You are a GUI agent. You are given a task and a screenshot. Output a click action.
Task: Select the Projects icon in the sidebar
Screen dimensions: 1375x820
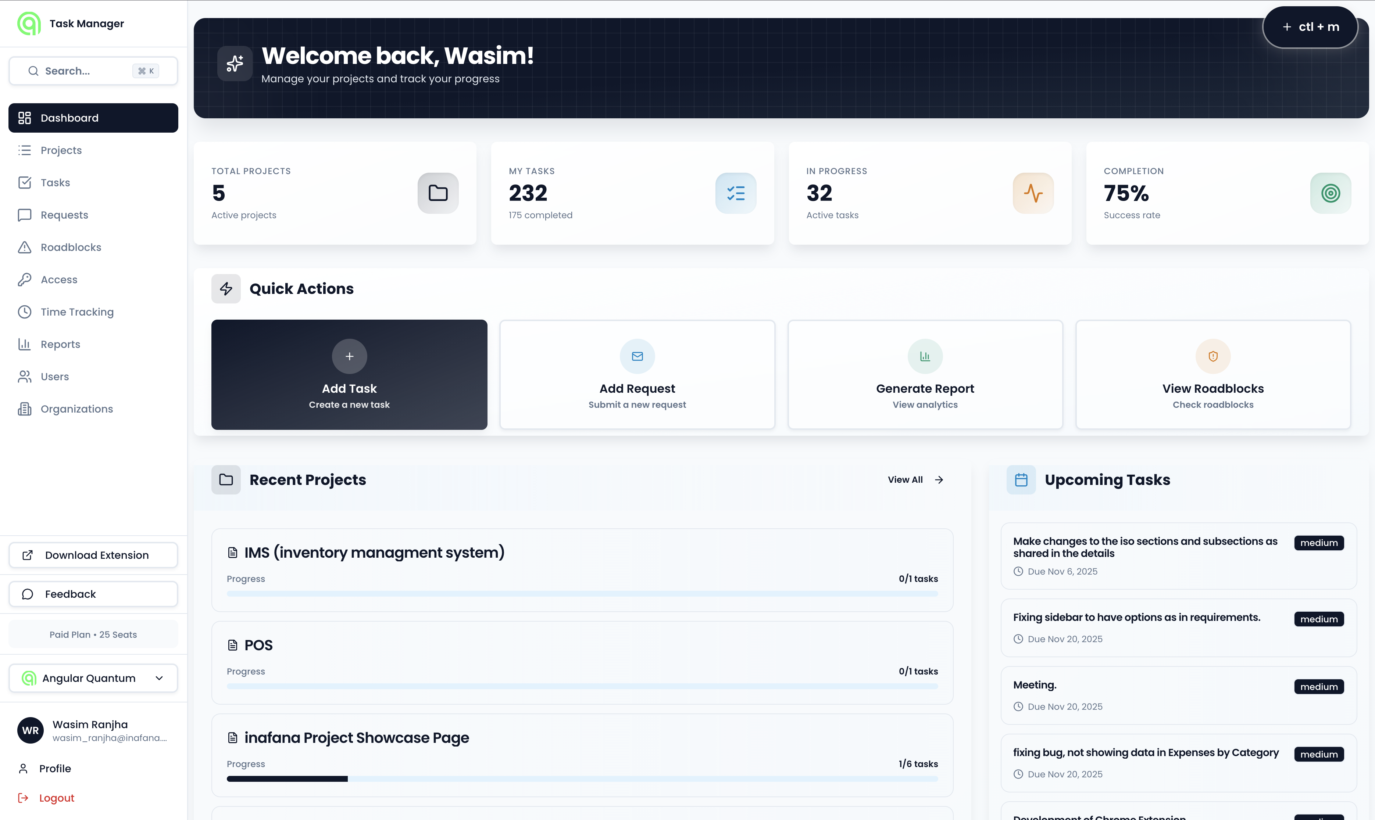tap(25, 150)
